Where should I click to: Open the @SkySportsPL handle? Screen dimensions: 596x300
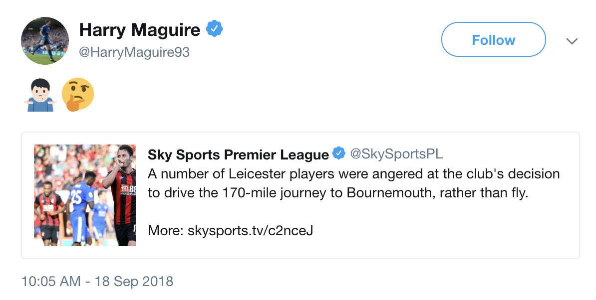pos(396,154)
